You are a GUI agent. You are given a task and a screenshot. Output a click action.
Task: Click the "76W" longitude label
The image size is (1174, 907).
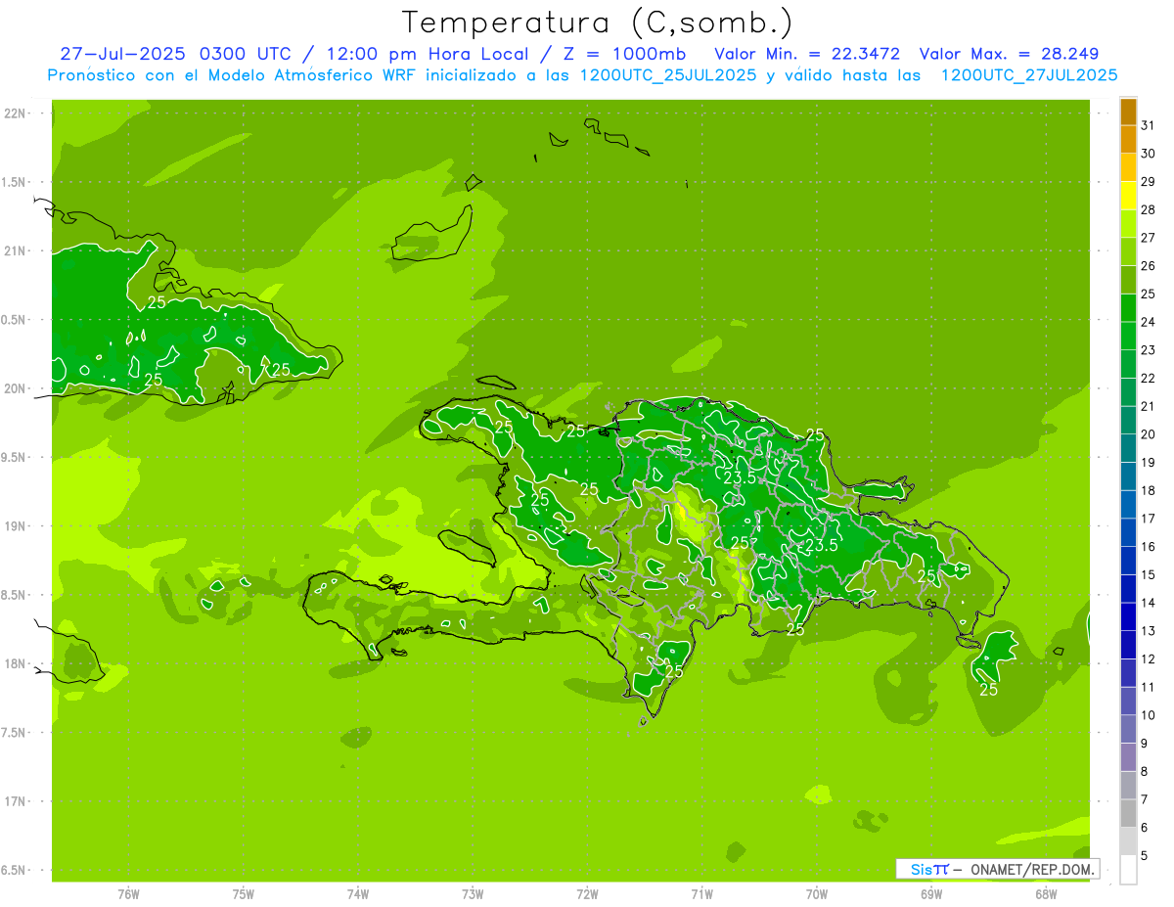pyautogui.click(x=128, y=893)
